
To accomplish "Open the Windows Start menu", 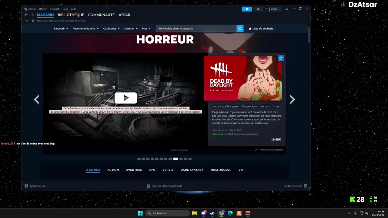I will [x=140, y=213].
